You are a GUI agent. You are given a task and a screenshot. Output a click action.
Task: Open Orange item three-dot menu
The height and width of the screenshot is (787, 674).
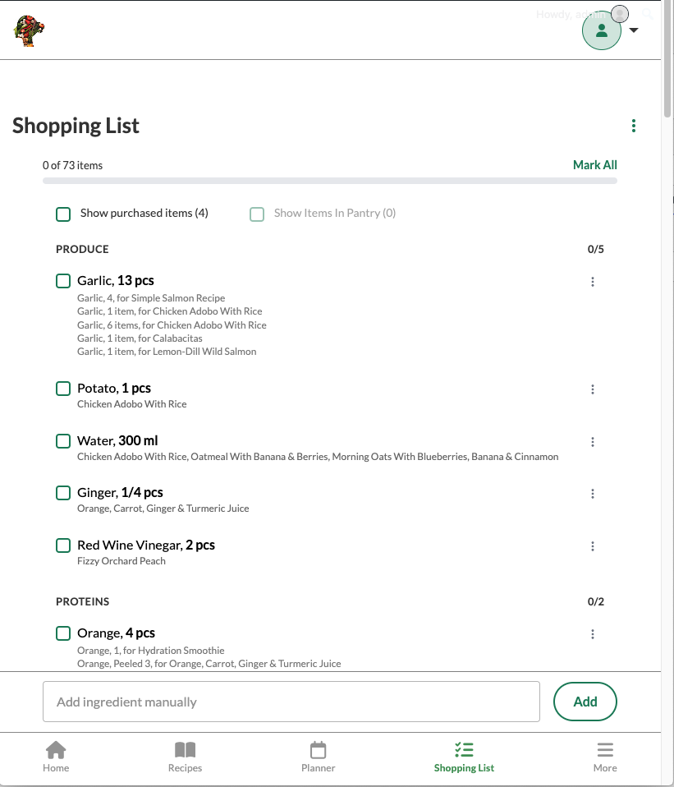tap(592, 634)
